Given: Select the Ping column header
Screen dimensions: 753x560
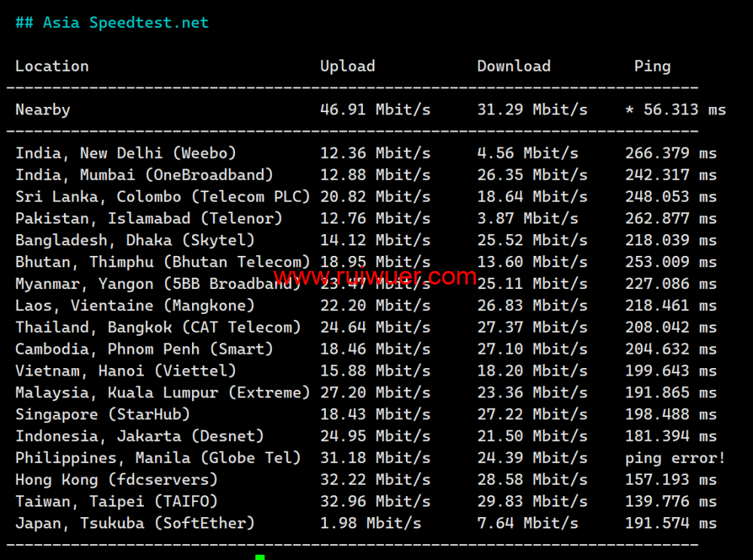Looking at the screenshot, I should pyautogui.click(x=652, y=66).
